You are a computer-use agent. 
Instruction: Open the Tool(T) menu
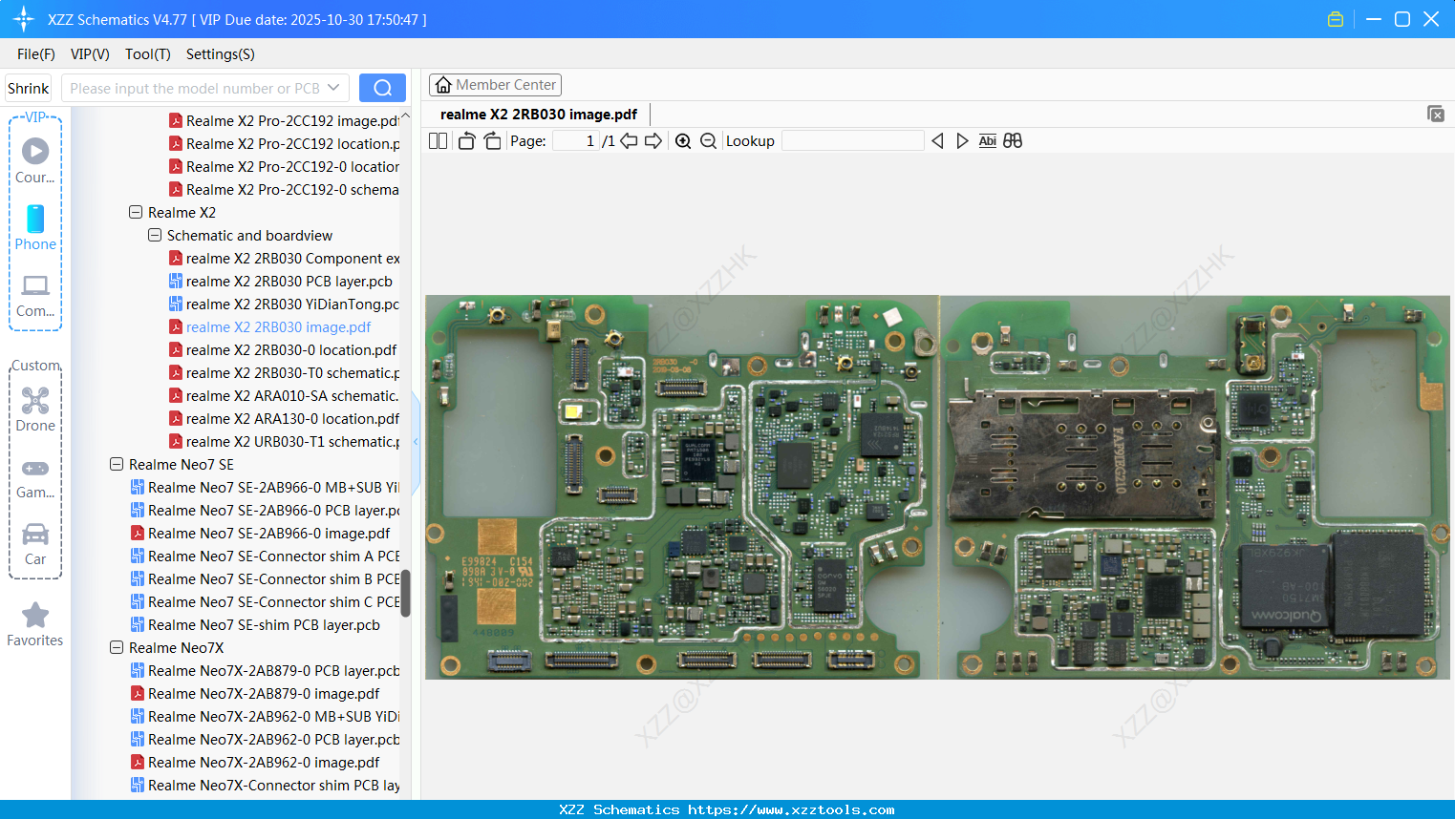[147, 54]
